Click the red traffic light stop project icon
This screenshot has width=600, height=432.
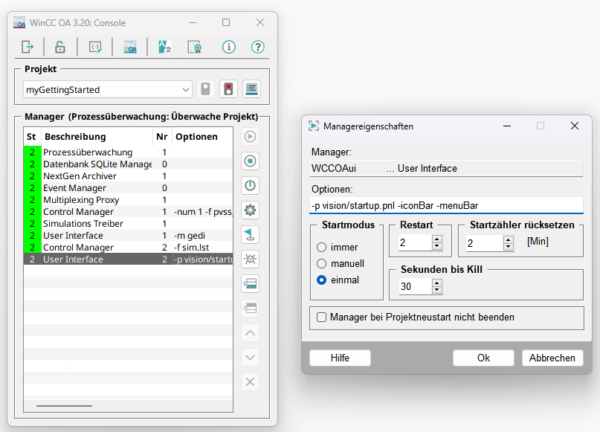[x=228, y=89]
